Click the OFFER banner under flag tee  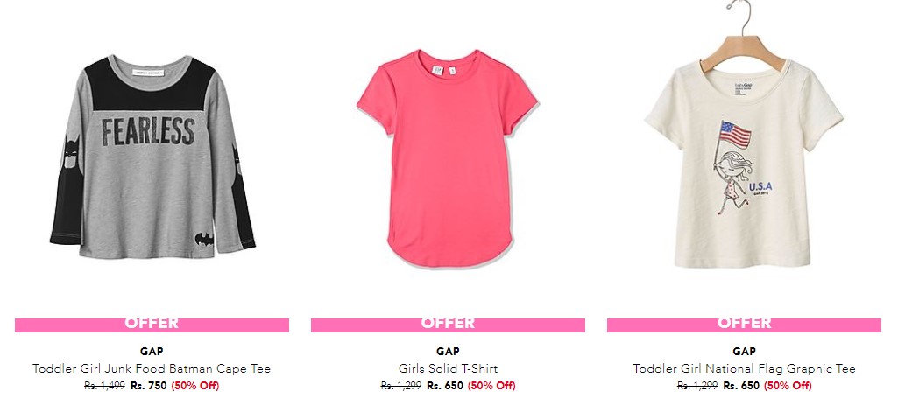[x=744, y=325]
